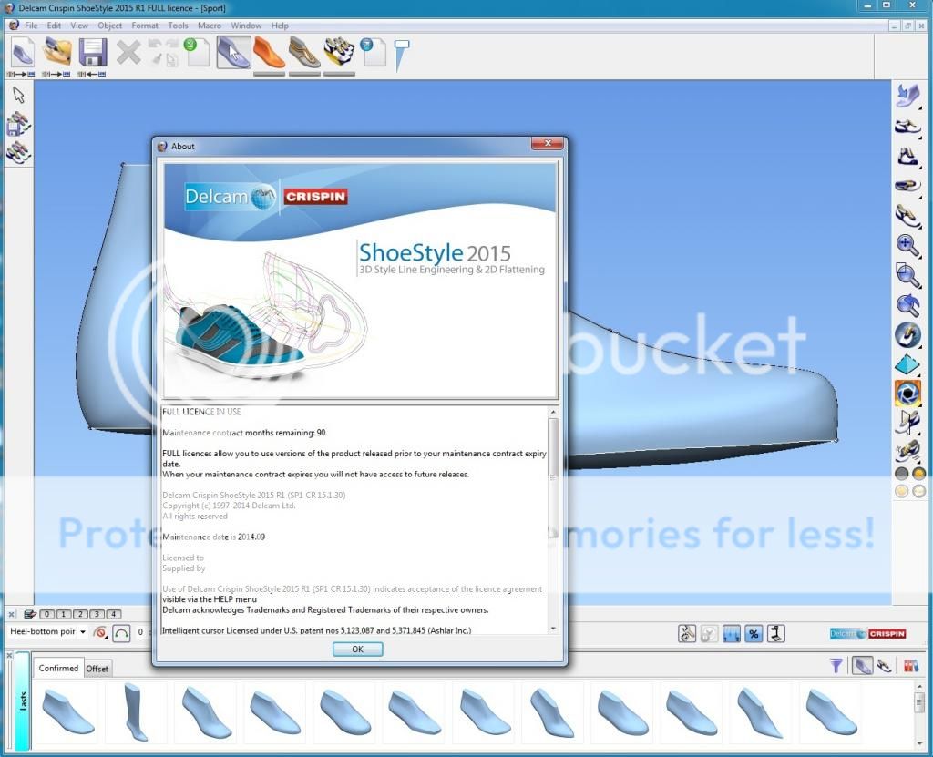The image size is (933, 757).
Task: Open the Tools menu
Action: (178, 26)
